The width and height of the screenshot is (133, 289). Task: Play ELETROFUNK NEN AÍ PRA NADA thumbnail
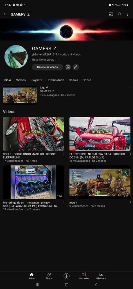pos(100,133)
